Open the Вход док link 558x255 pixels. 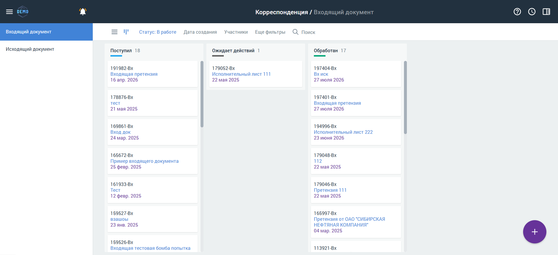[x=121, y=132]
